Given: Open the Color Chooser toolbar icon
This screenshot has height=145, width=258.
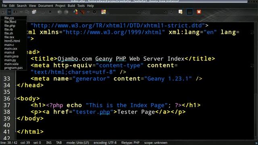Looking at the screenshot, I should click(104, 12).
